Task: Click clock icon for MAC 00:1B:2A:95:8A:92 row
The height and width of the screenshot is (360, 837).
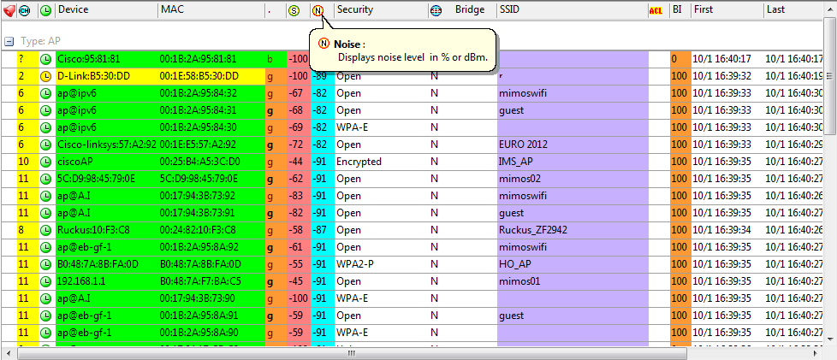Action: (46, 247)
